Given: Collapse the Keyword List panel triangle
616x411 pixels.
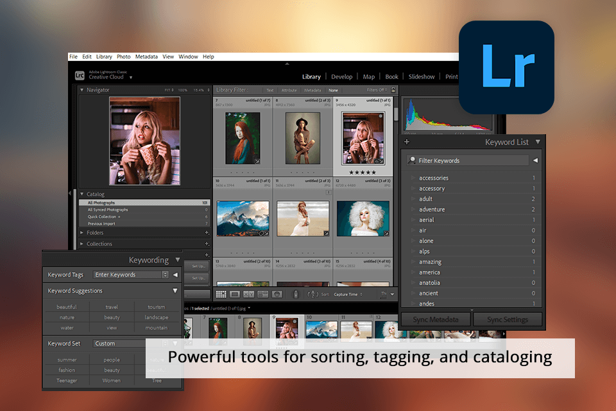Looking at the screenshot, I should 538,141.
